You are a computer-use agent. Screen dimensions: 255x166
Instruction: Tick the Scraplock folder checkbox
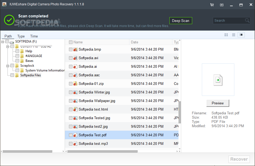coord(12,65)
